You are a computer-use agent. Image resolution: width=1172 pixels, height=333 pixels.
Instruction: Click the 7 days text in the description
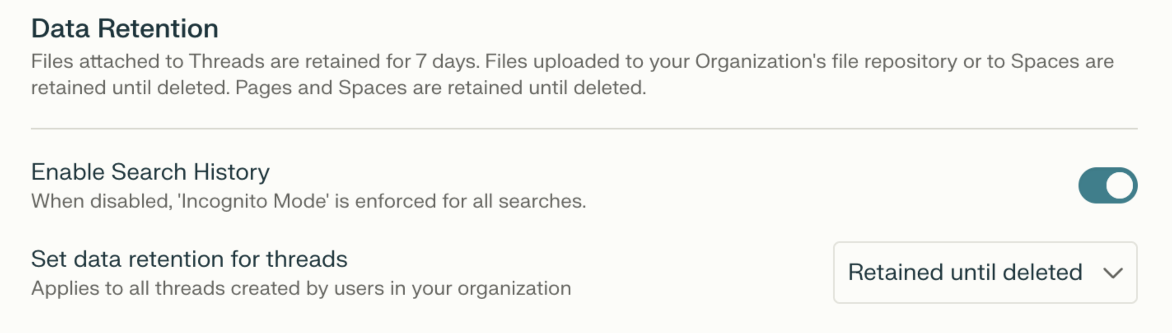[x=447, y=61]
